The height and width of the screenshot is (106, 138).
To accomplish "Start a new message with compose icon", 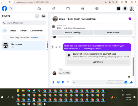I will 44,16.
